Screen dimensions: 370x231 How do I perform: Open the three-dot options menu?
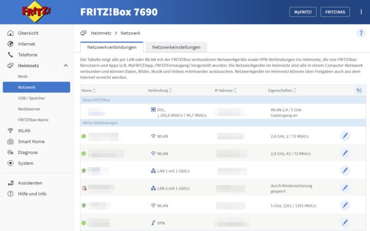tap(361, 12)
